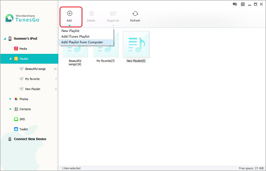
Task: Open the Contacts label
Action: (25, 109)
